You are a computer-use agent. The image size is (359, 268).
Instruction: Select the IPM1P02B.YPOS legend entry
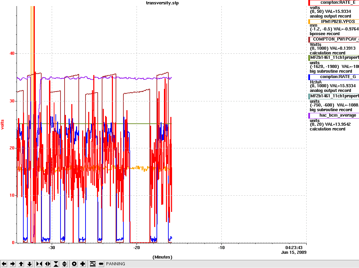334,22
